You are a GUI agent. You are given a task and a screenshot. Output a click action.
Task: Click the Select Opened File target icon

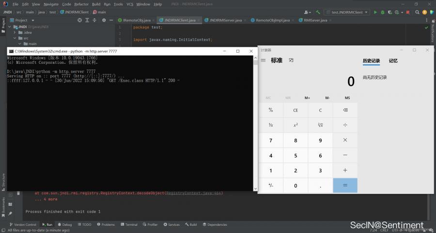point(80,20)
